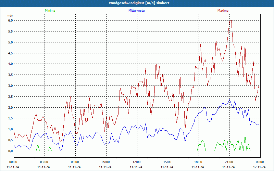Click the '06:00' time axis label
Image resolution: width=274 pixels, height=171 pixels.
click(75, 162)
